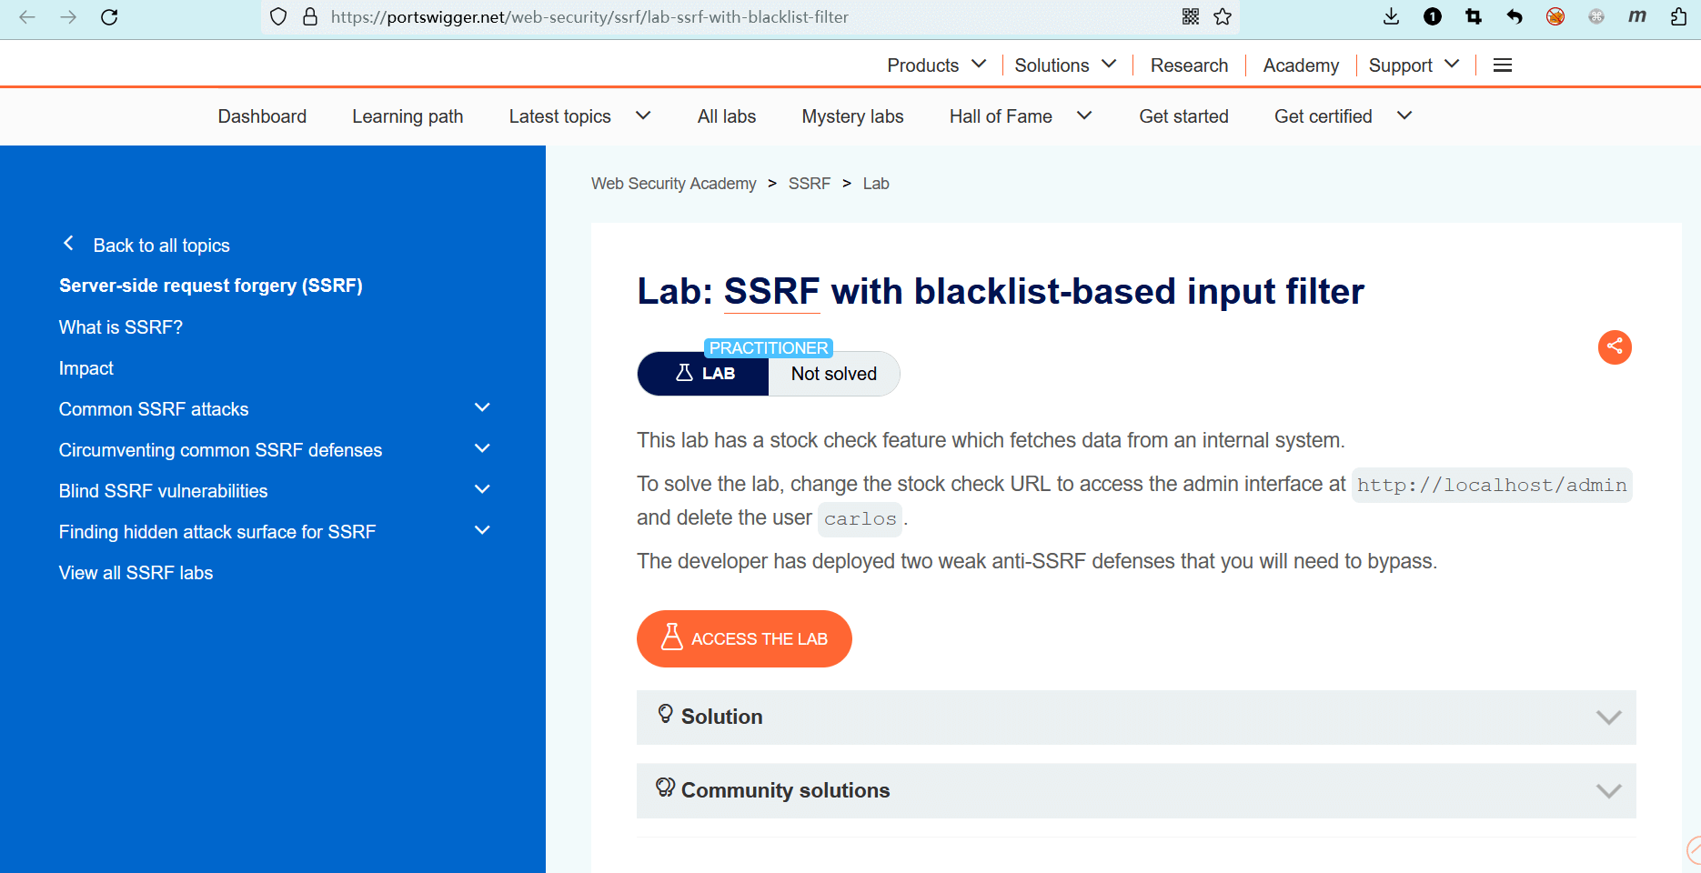Screen dimensions: 1701x873
Task: Open the QR code icon in address bar
Action: pos(1191,17)
